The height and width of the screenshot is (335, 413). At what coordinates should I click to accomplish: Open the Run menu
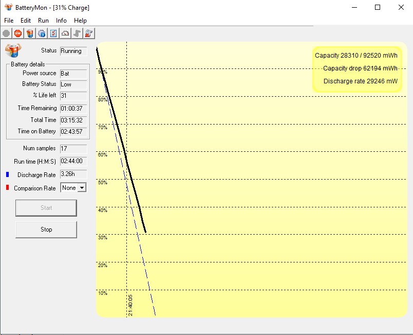point(43,21)
